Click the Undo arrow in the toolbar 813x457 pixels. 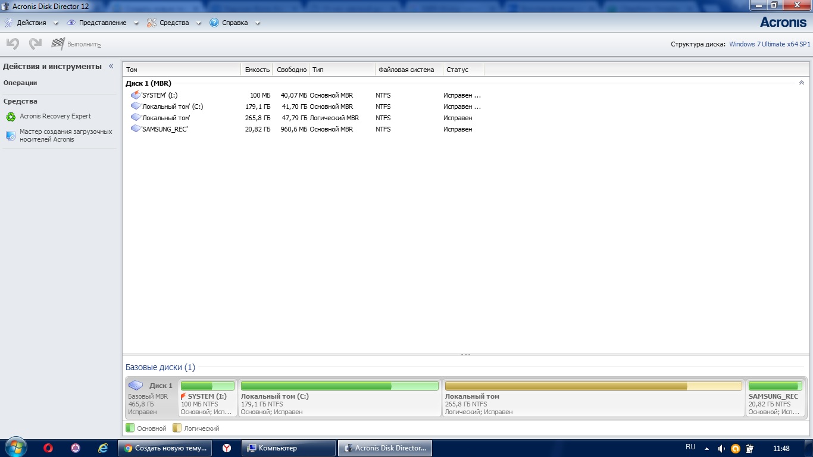[x=12, y=43]
